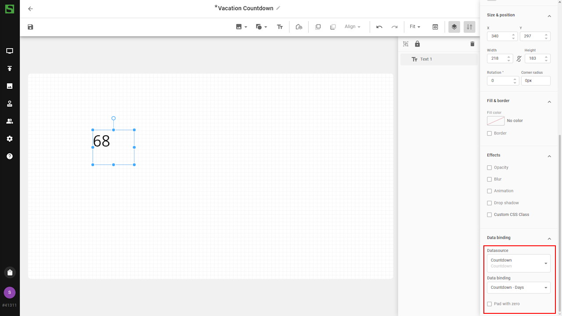The width and height of the screenshot is (562, 316).
Task: Click the lock layer icon
Action: click(417, 44)
